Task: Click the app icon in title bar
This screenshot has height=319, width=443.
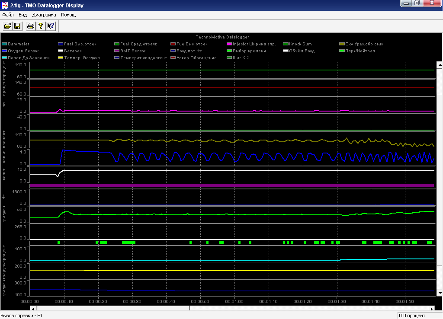Action: [x=5, y=6]
